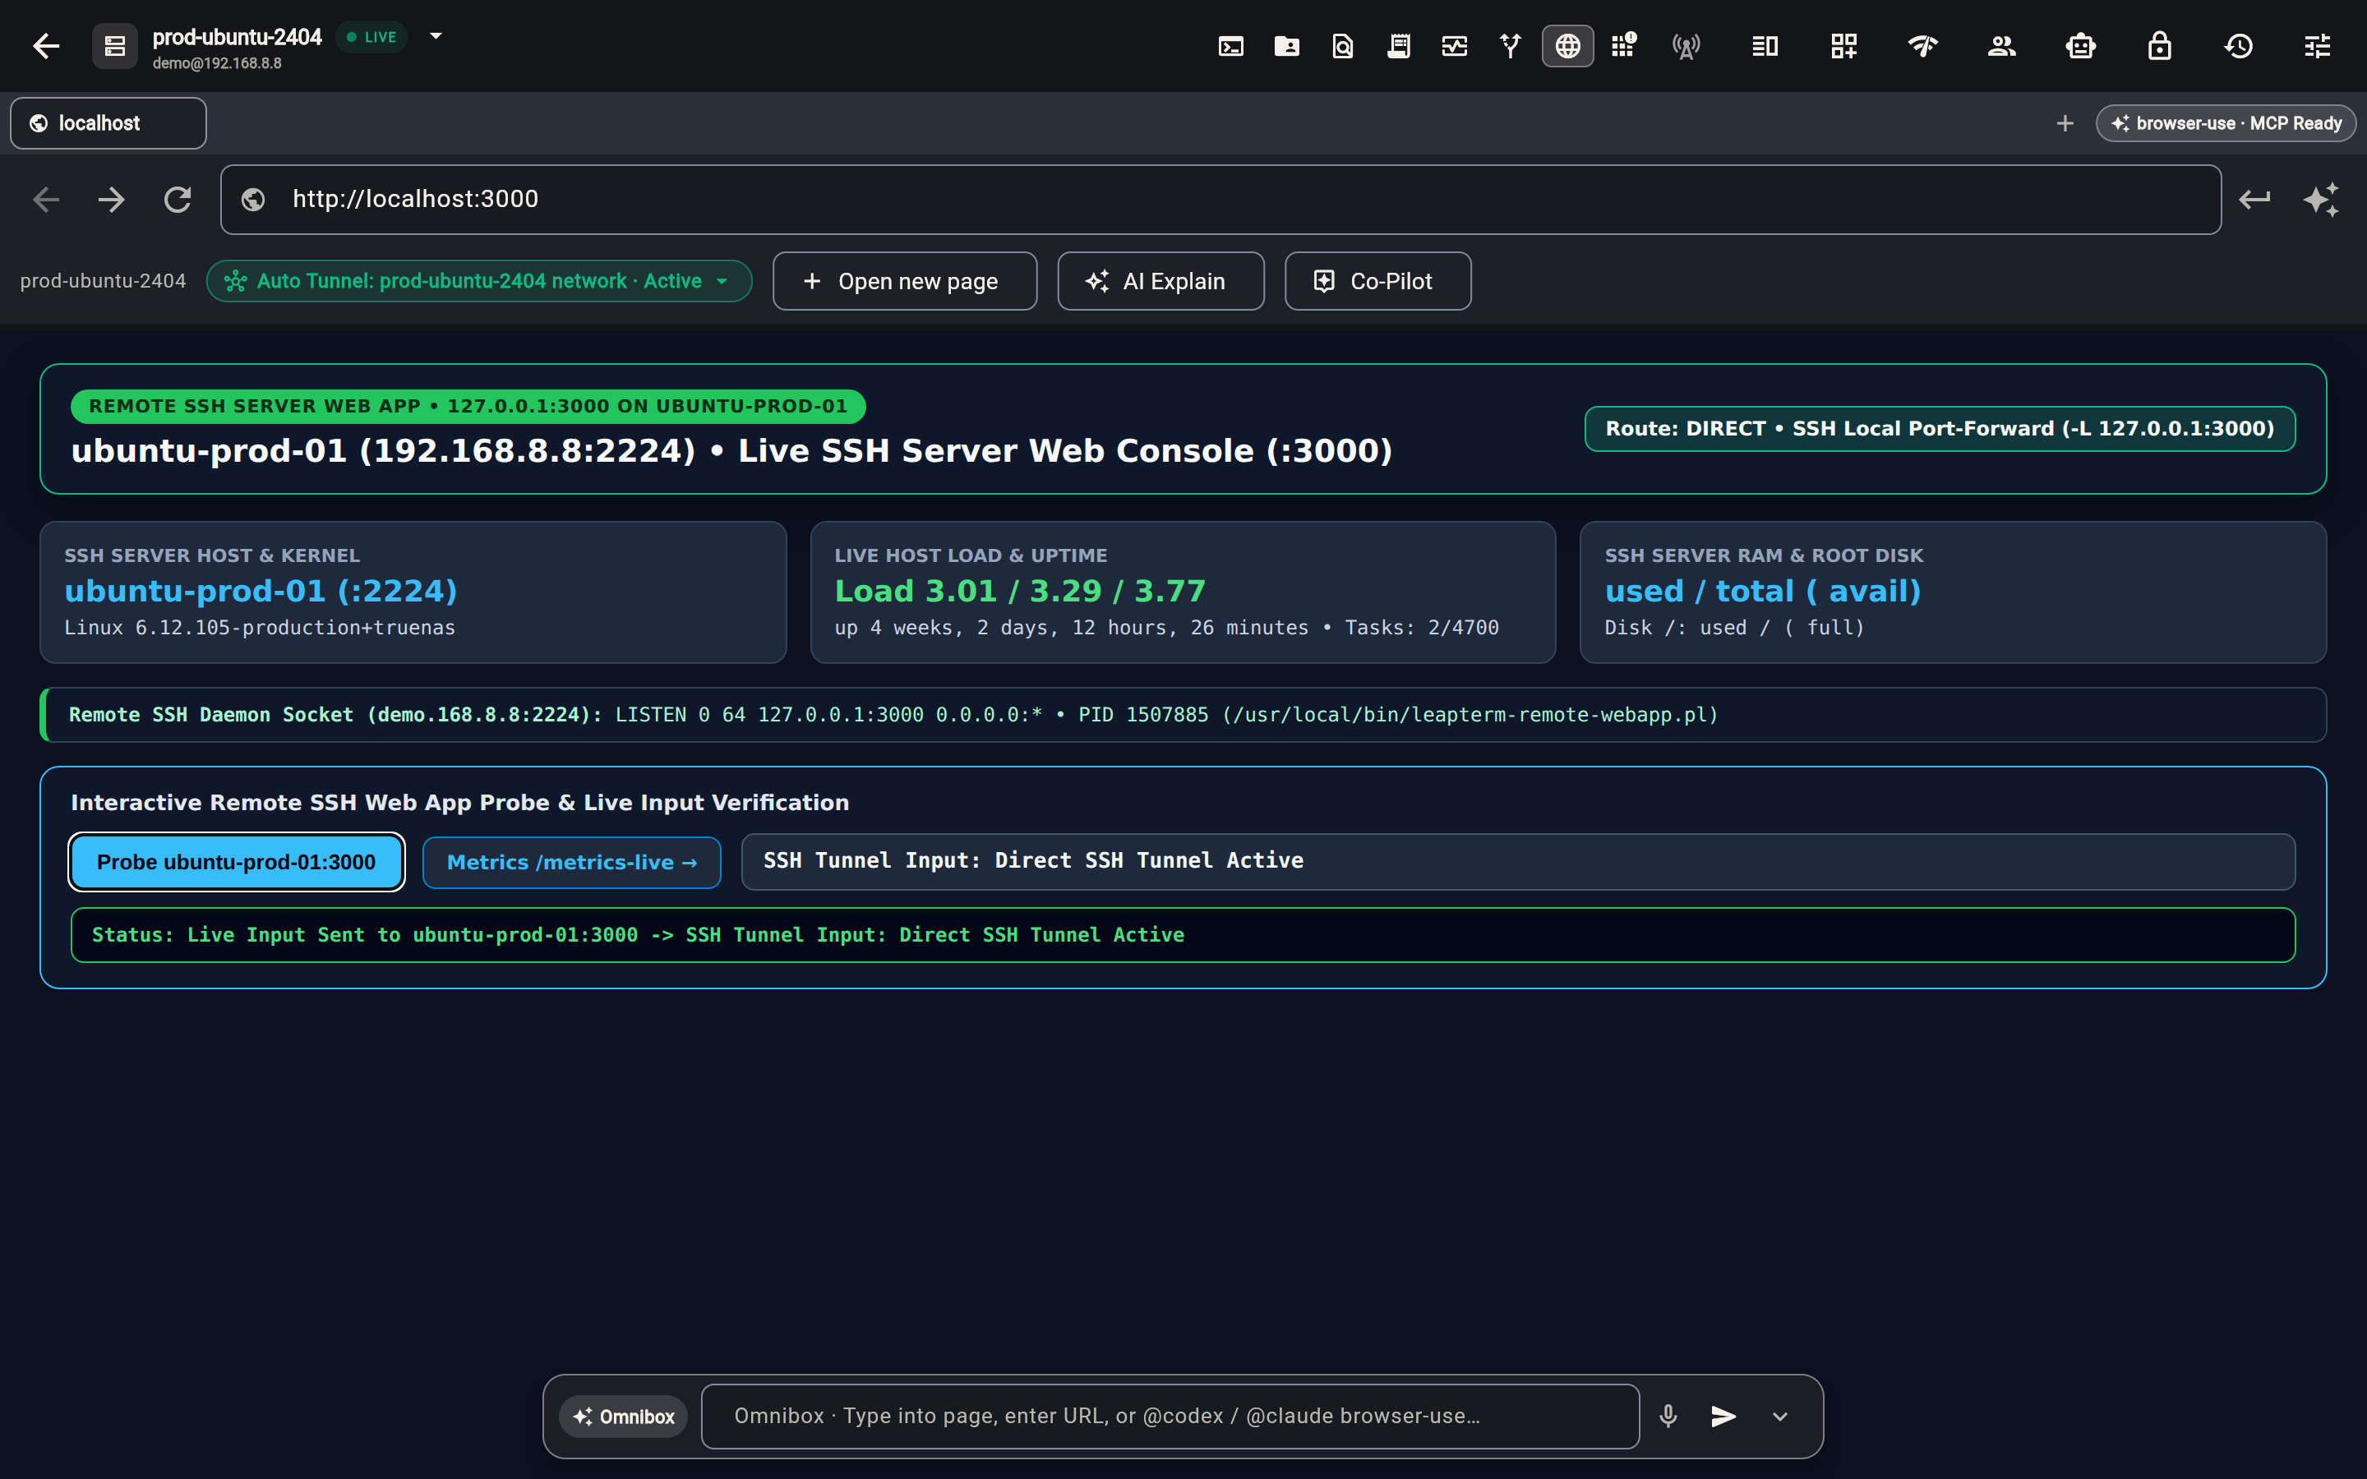The image size is (2367, 1479).
Task: Click the uptime 4 weeks Tasks text
Action: coord(1166,628)
